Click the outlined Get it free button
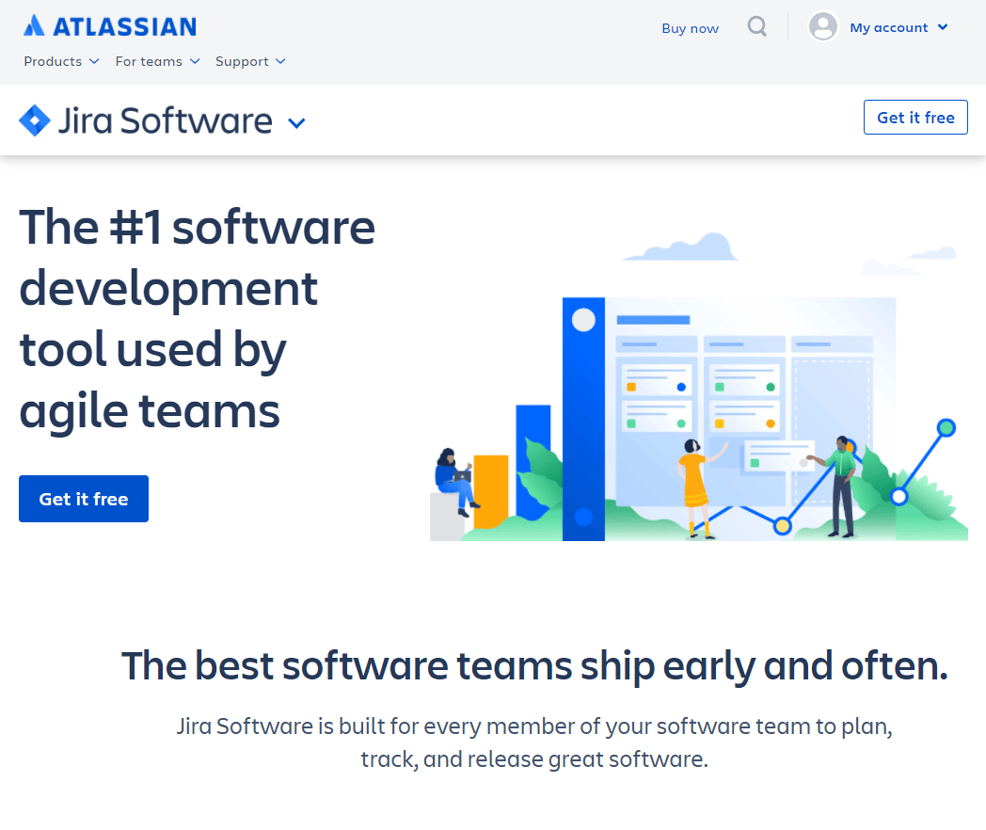The width and height of the screenshot is (986, 830). (x=915, y=117)
